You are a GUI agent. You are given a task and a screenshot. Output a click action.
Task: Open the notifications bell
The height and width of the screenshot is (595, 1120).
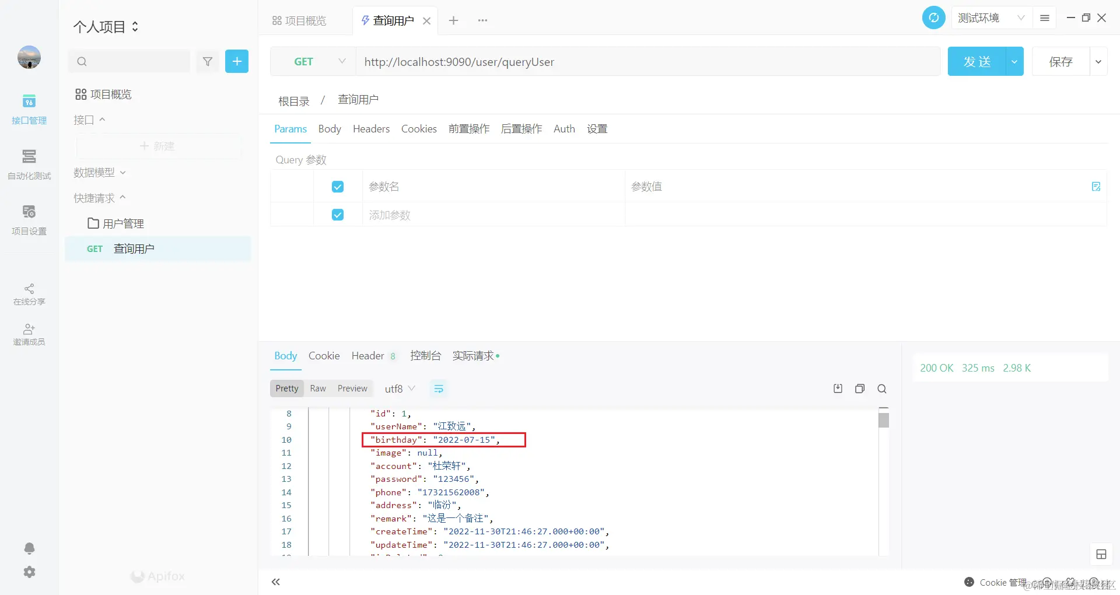(x=29, y=548)
